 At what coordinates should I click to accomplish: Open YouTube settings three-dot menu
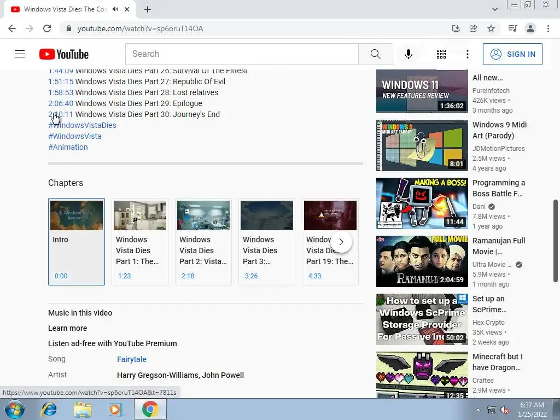tap(467, 54)
